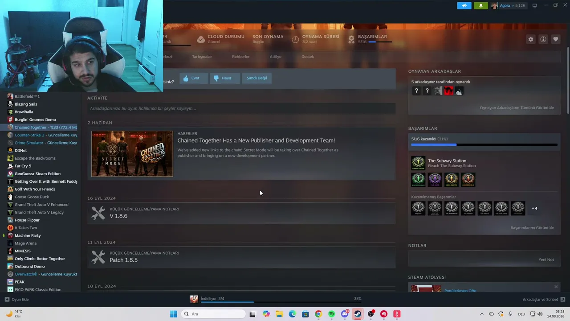This screenshot has width=570, height=321.
Task: Click the Cloud Durumu status icon
Action: click(x=201, y=39)
